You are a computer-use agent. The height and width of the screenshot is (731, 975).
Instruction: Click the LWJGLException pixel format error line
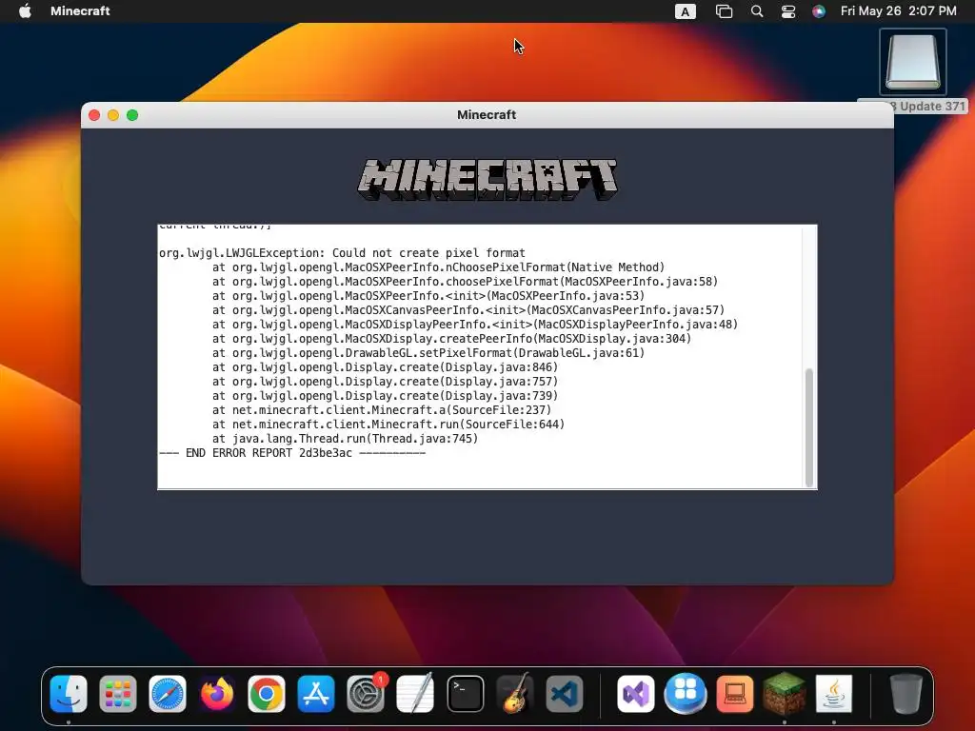(x=342, y=253)
